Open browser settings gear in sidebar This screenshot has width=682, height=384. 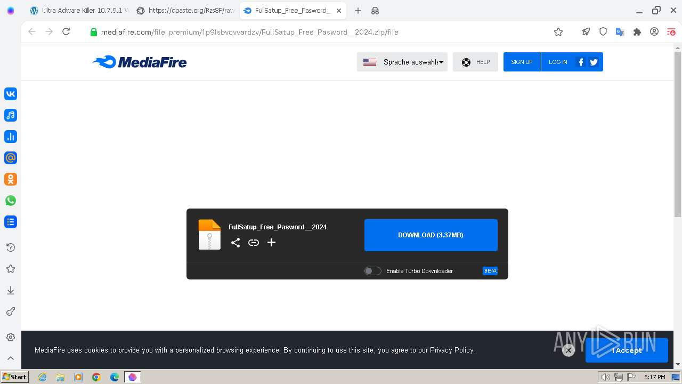pyautogui.click(x=11, y=337)
